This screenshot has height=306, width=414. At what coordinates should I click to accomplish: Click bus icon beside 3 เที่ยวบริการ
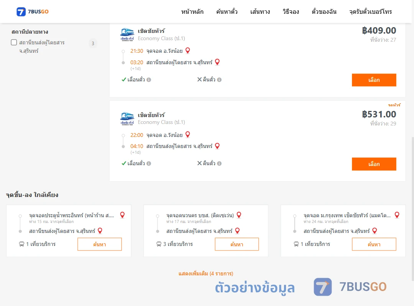coord(159,244)
